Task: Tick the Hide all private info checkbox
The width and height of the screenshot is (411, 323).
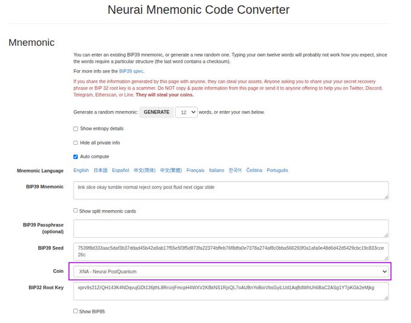Action: 76,143
